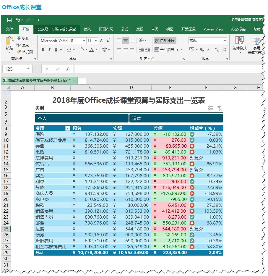Click the insert function fx button
This screenshot has height=276, width=268.
[68, 69]
